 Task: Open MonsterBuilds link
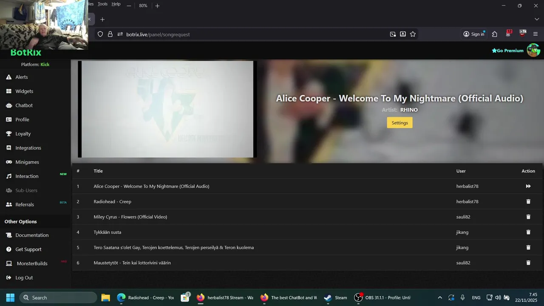[32, 263]
